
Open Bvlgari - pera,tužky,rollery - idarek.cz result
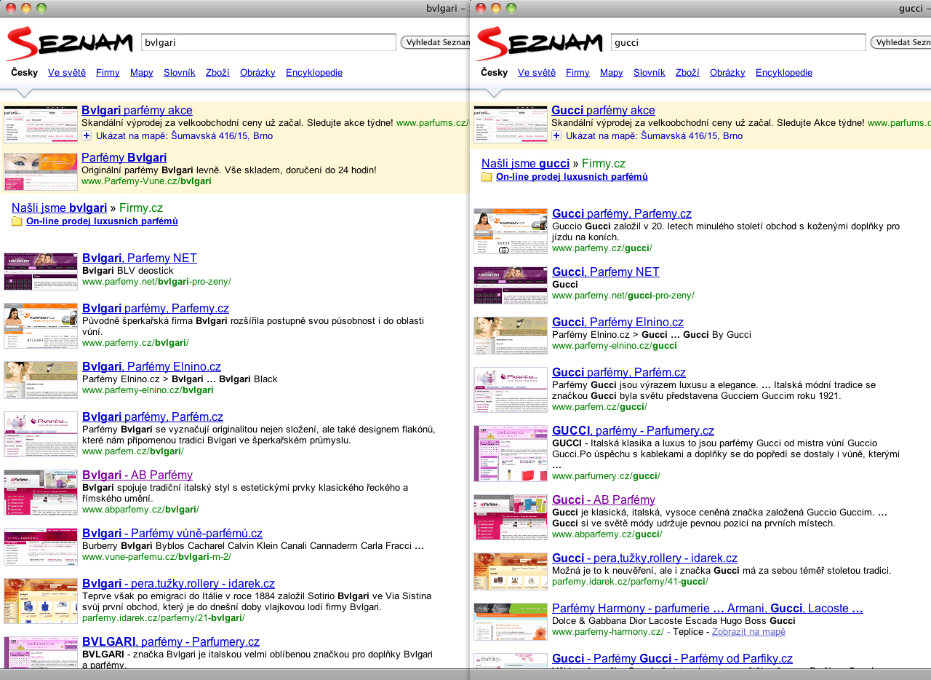pos(178,583)
